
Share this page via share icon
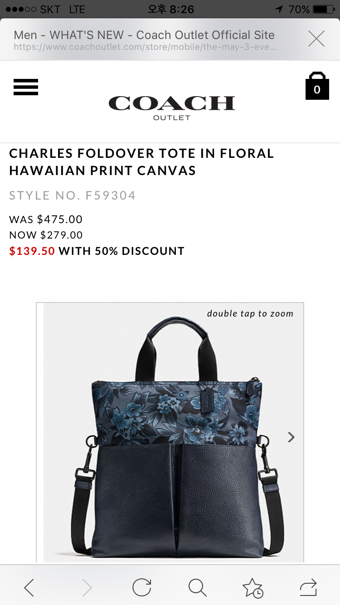coord(309,588)
